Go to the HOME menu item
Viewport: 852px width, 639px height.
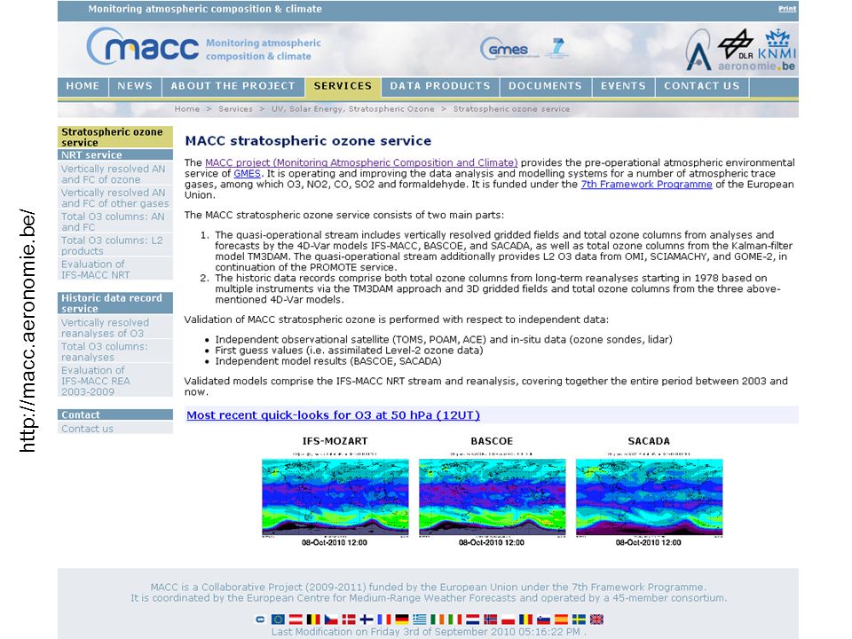pyautogui.click(x=83, y=86)
